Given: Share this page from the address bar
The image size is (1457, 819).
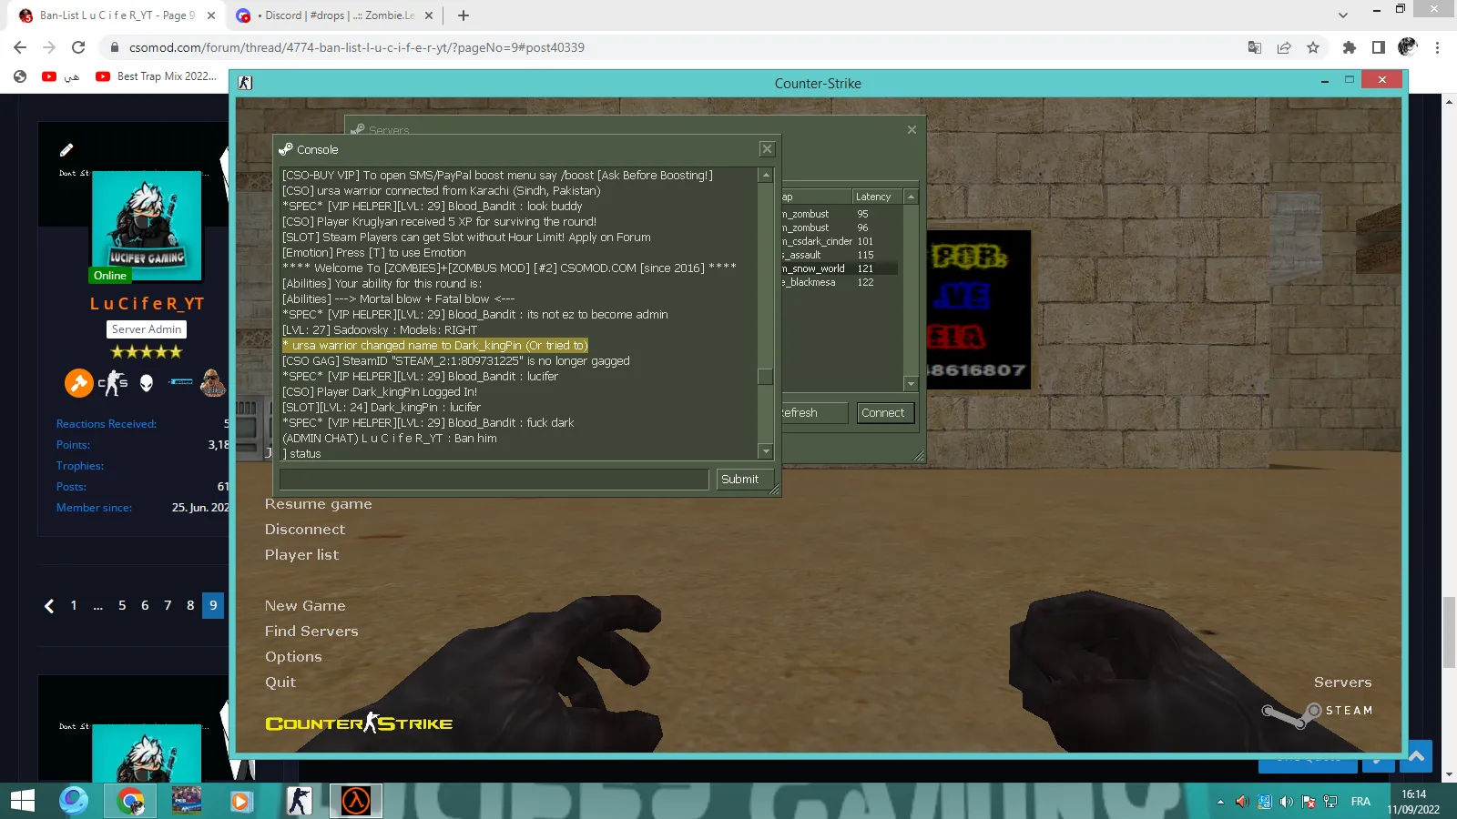Looking at the screenshot, I should (1284, 47).
